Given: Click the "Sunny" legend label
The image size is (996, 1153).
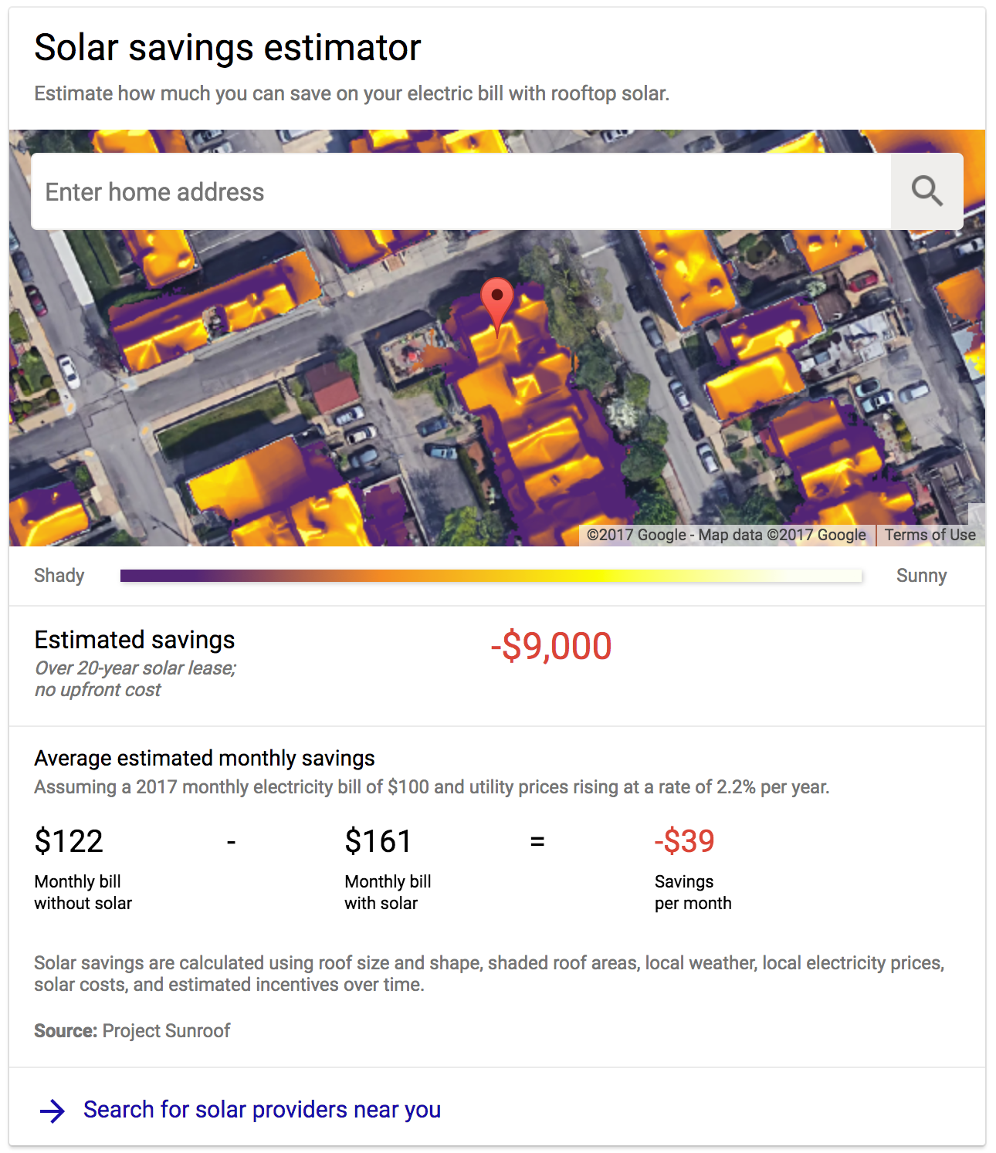Looking at the screenshot, I should [x=921, y=576].
